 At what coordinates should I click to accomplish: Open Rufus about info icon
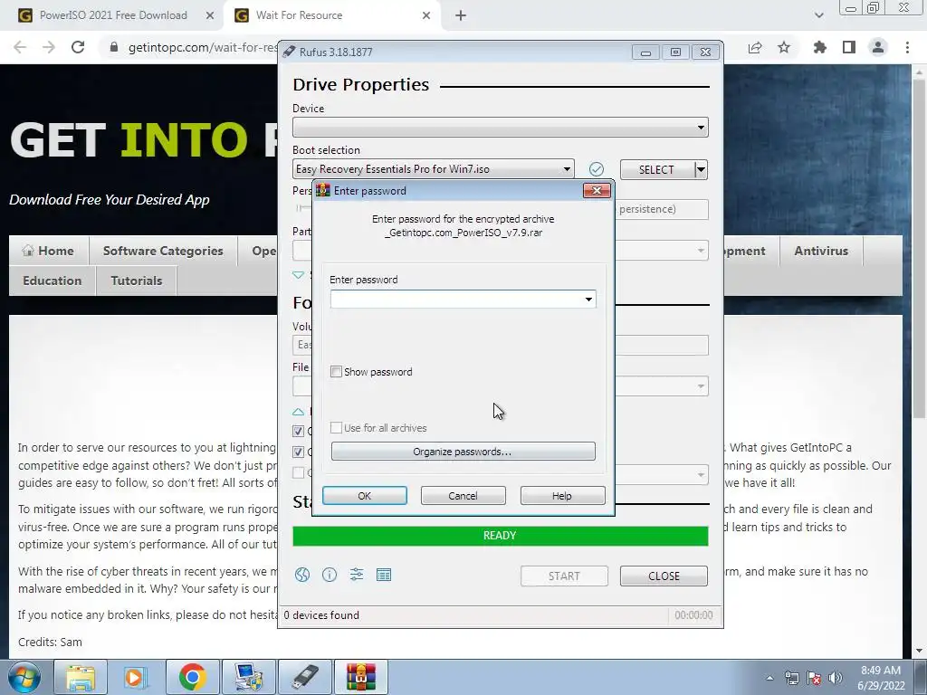click(x=330, y=575)
